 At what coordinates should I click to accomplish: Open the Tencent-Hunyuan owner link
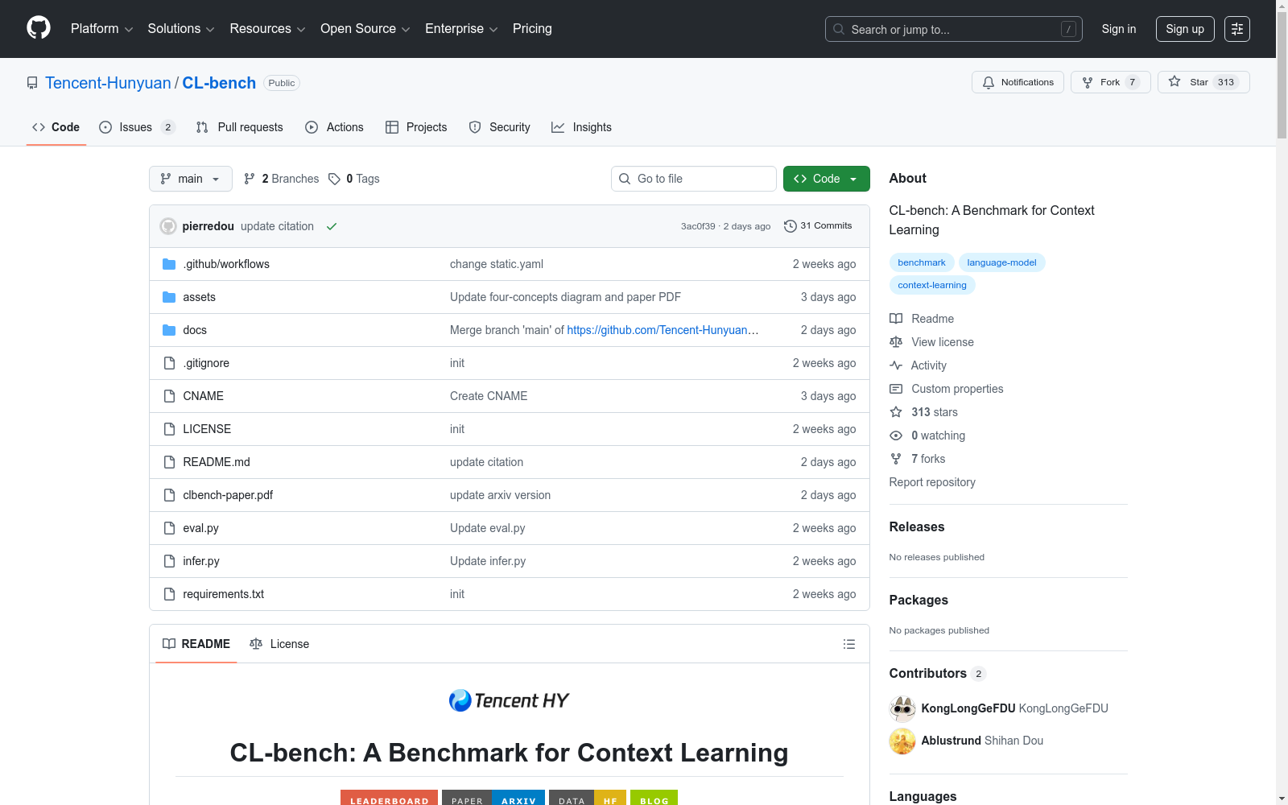(x=108, y=83)
